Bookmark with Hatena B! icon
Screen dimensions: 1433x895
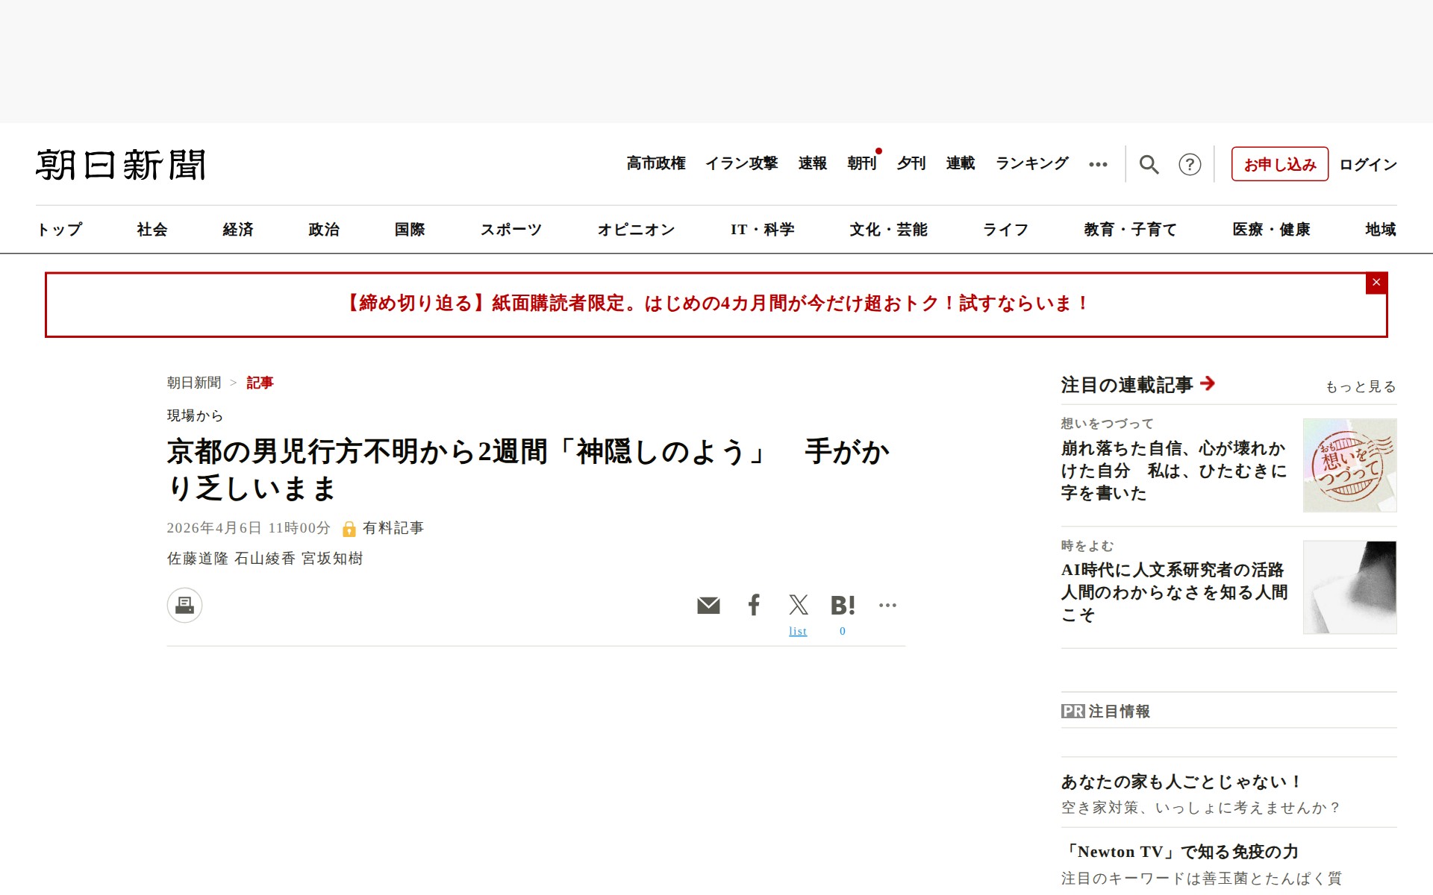[x=843, y=605]
